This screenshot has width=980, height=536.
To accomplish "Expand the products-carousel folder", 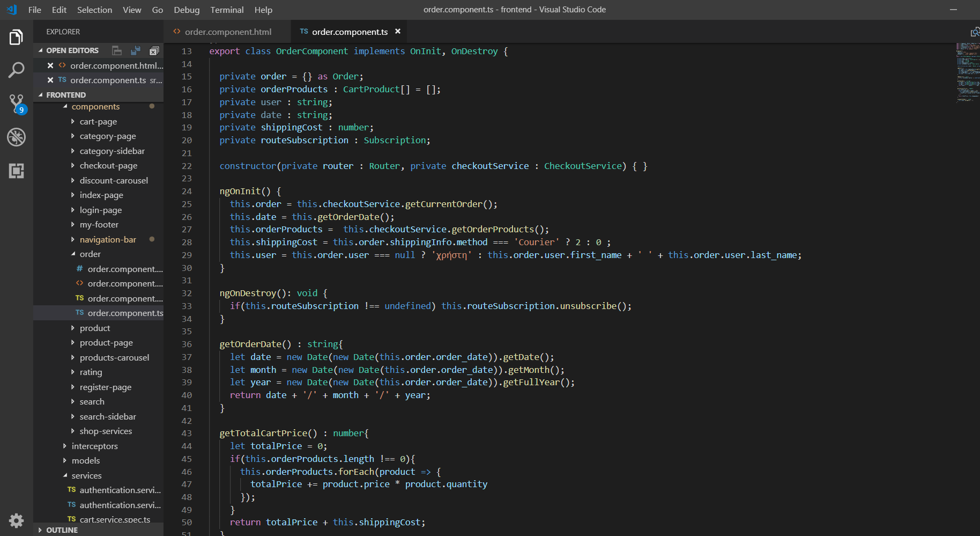I will (x=98, y=358).
